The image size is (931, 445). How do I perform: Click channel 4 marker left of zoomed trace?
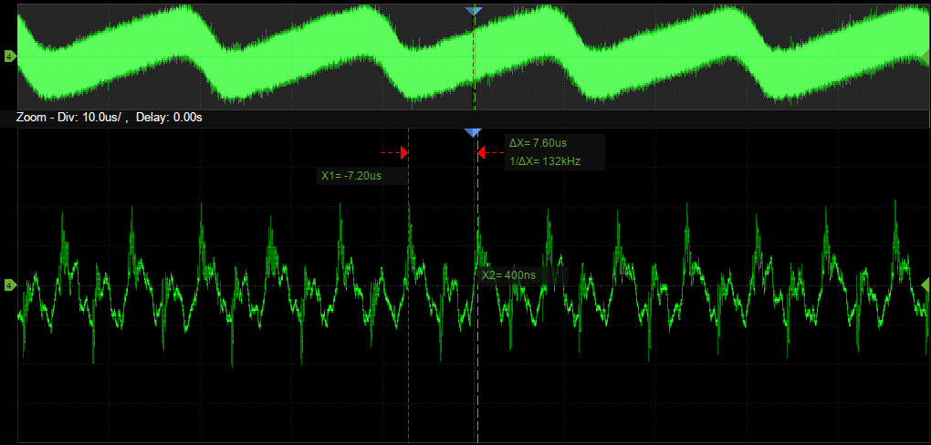pos(9,286)
